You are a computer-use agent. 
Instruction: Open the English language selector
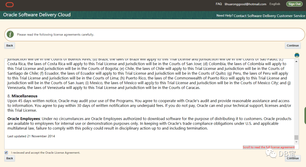275,4
